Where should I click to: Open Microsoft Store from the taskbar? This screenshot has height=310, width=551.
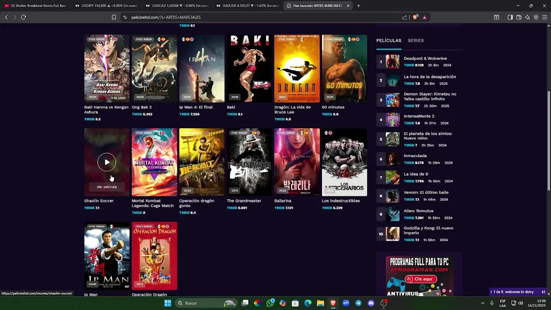pyautogui.click(x=295, y=303)
